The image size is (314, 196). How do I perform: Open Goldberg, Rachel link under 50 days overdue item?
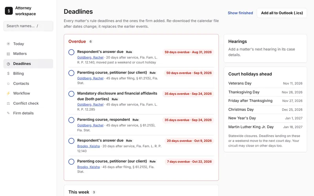pos(90,78)
